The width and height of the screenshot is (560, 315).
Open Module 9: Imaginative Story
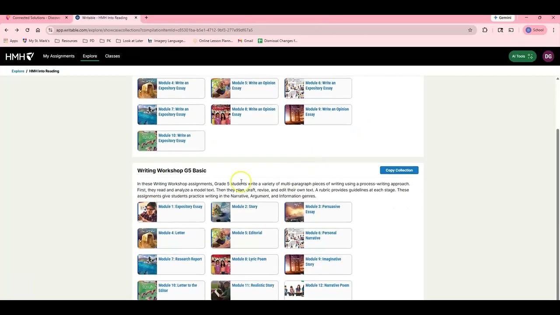coord(318,265)
